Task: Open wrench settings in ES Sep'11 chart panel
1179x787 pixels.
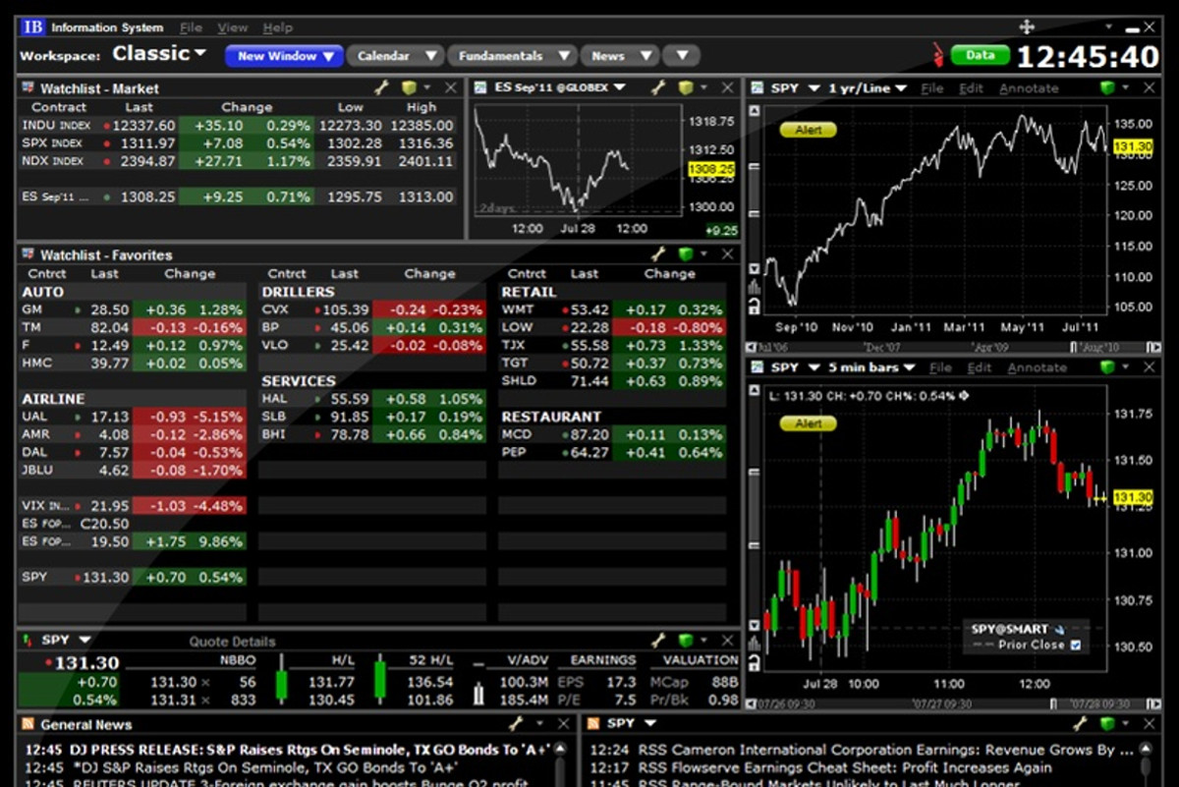Action: click(660, 88)
